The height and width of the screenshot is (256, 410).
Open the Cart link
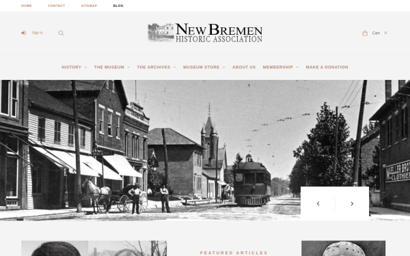pos(376,33)
